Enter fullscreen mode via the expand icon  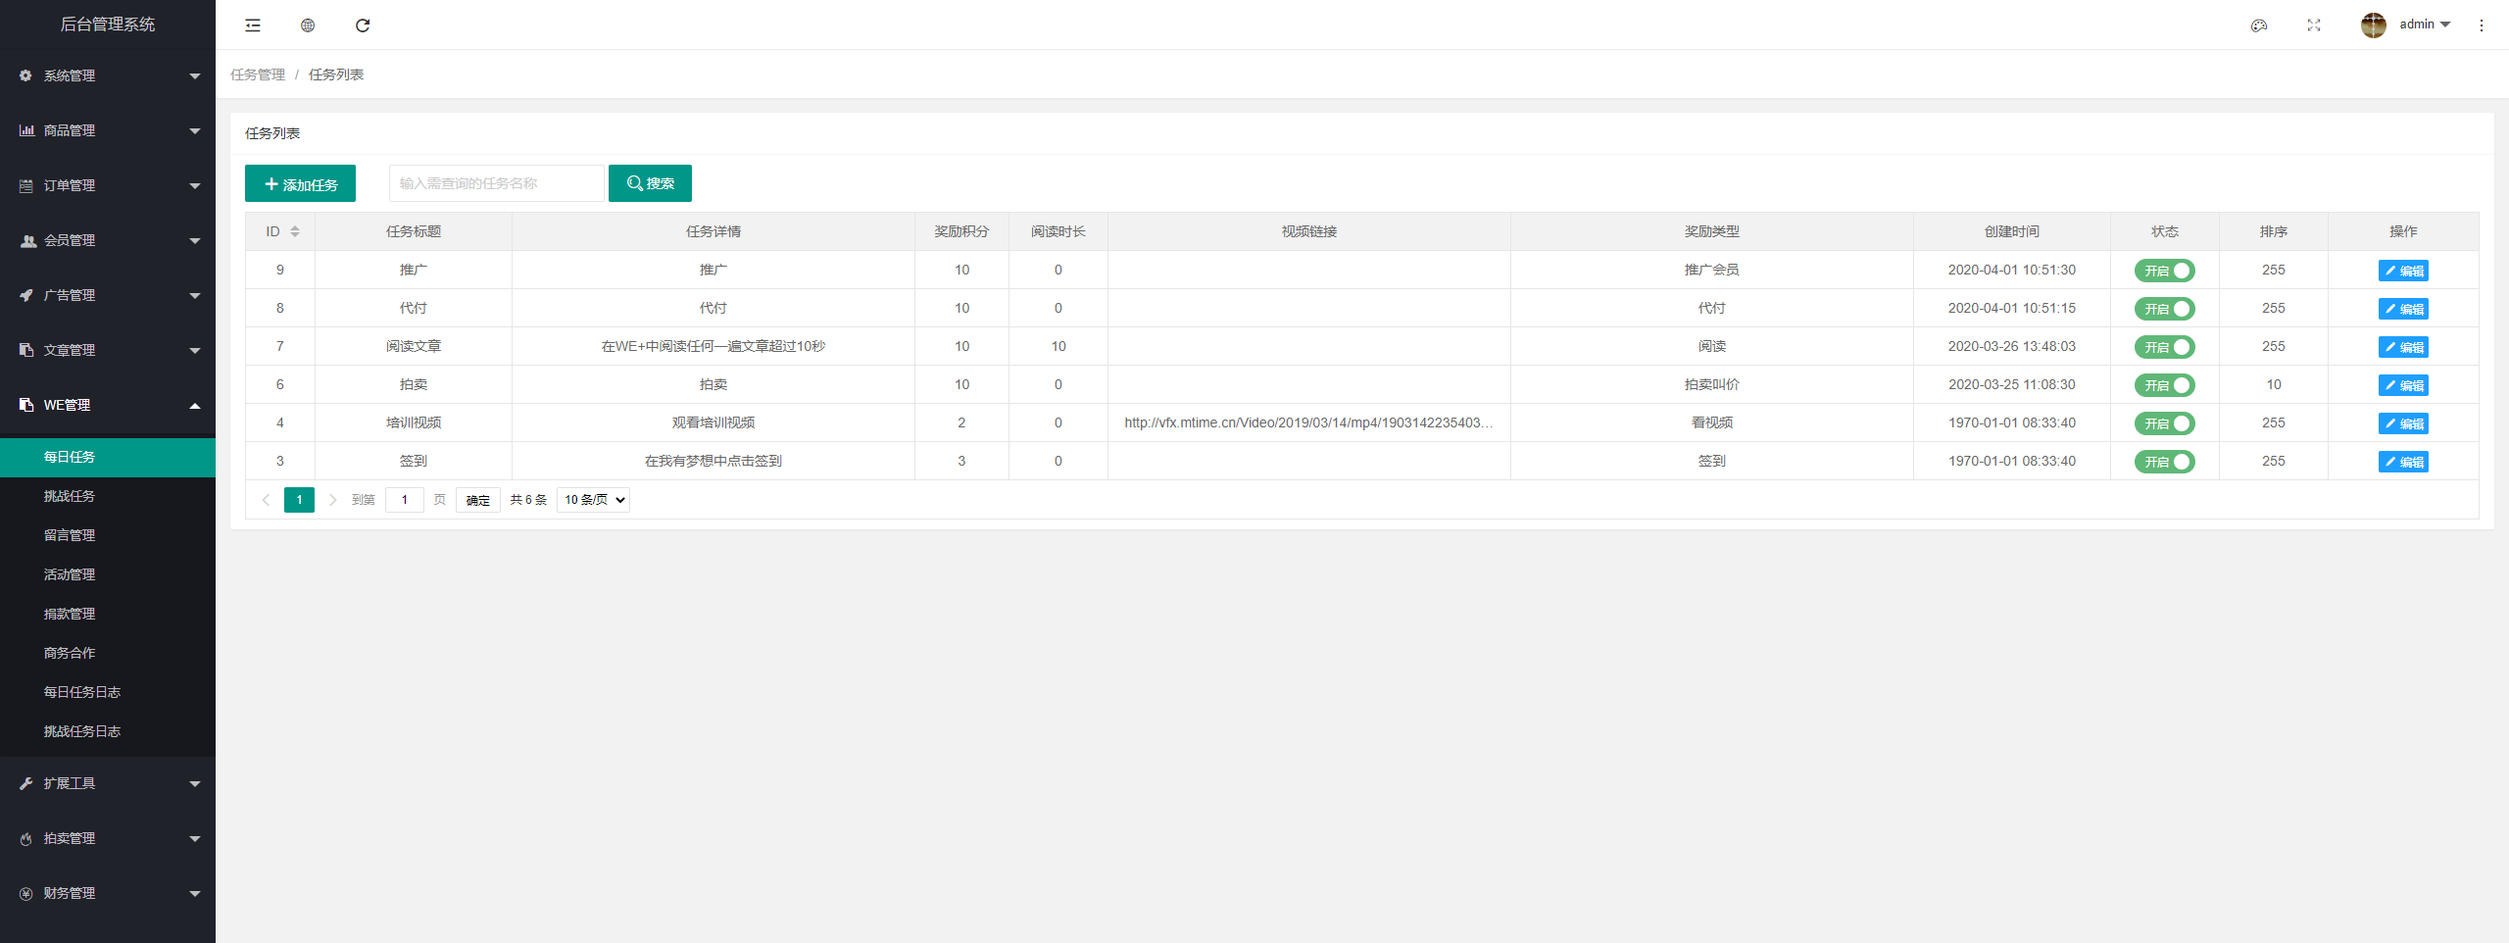tap(2314, 25)
